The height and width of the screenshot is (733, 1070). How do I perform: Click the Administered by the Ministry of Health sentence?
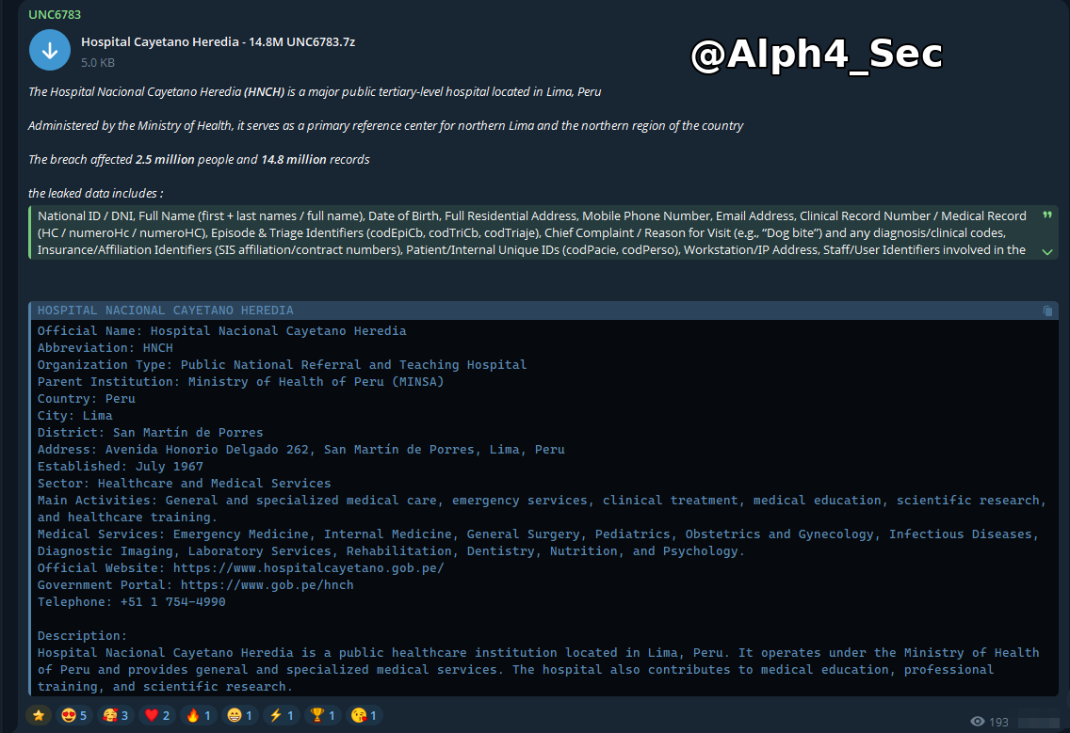point(385,126)
